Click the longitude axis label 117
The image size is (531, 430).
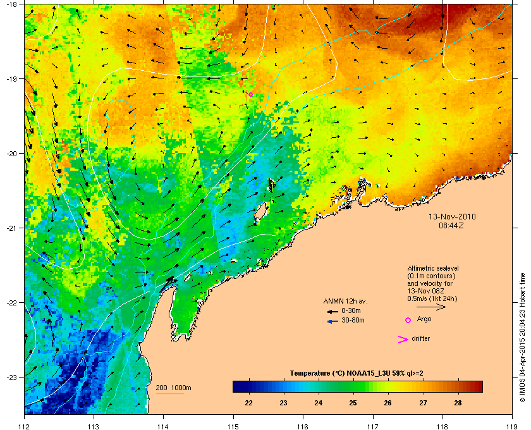point(373,426)
